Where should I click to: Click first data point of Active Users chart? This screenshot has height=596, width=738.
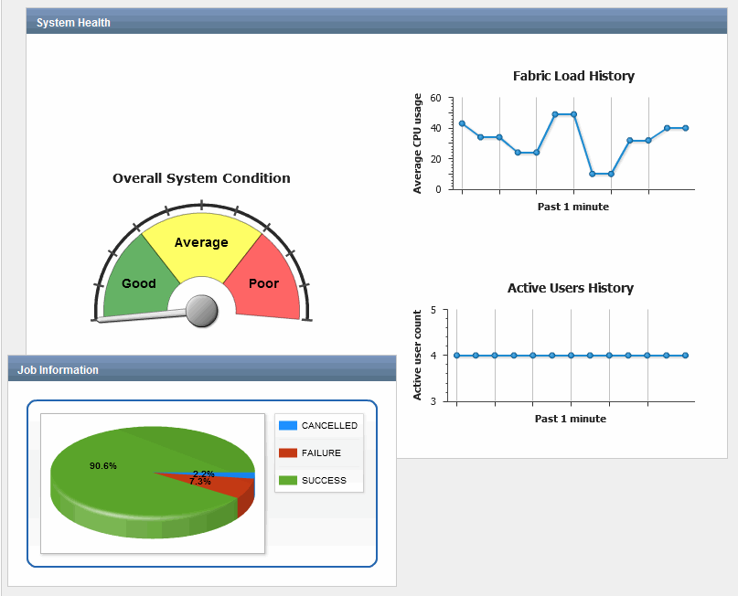[456, 356]
